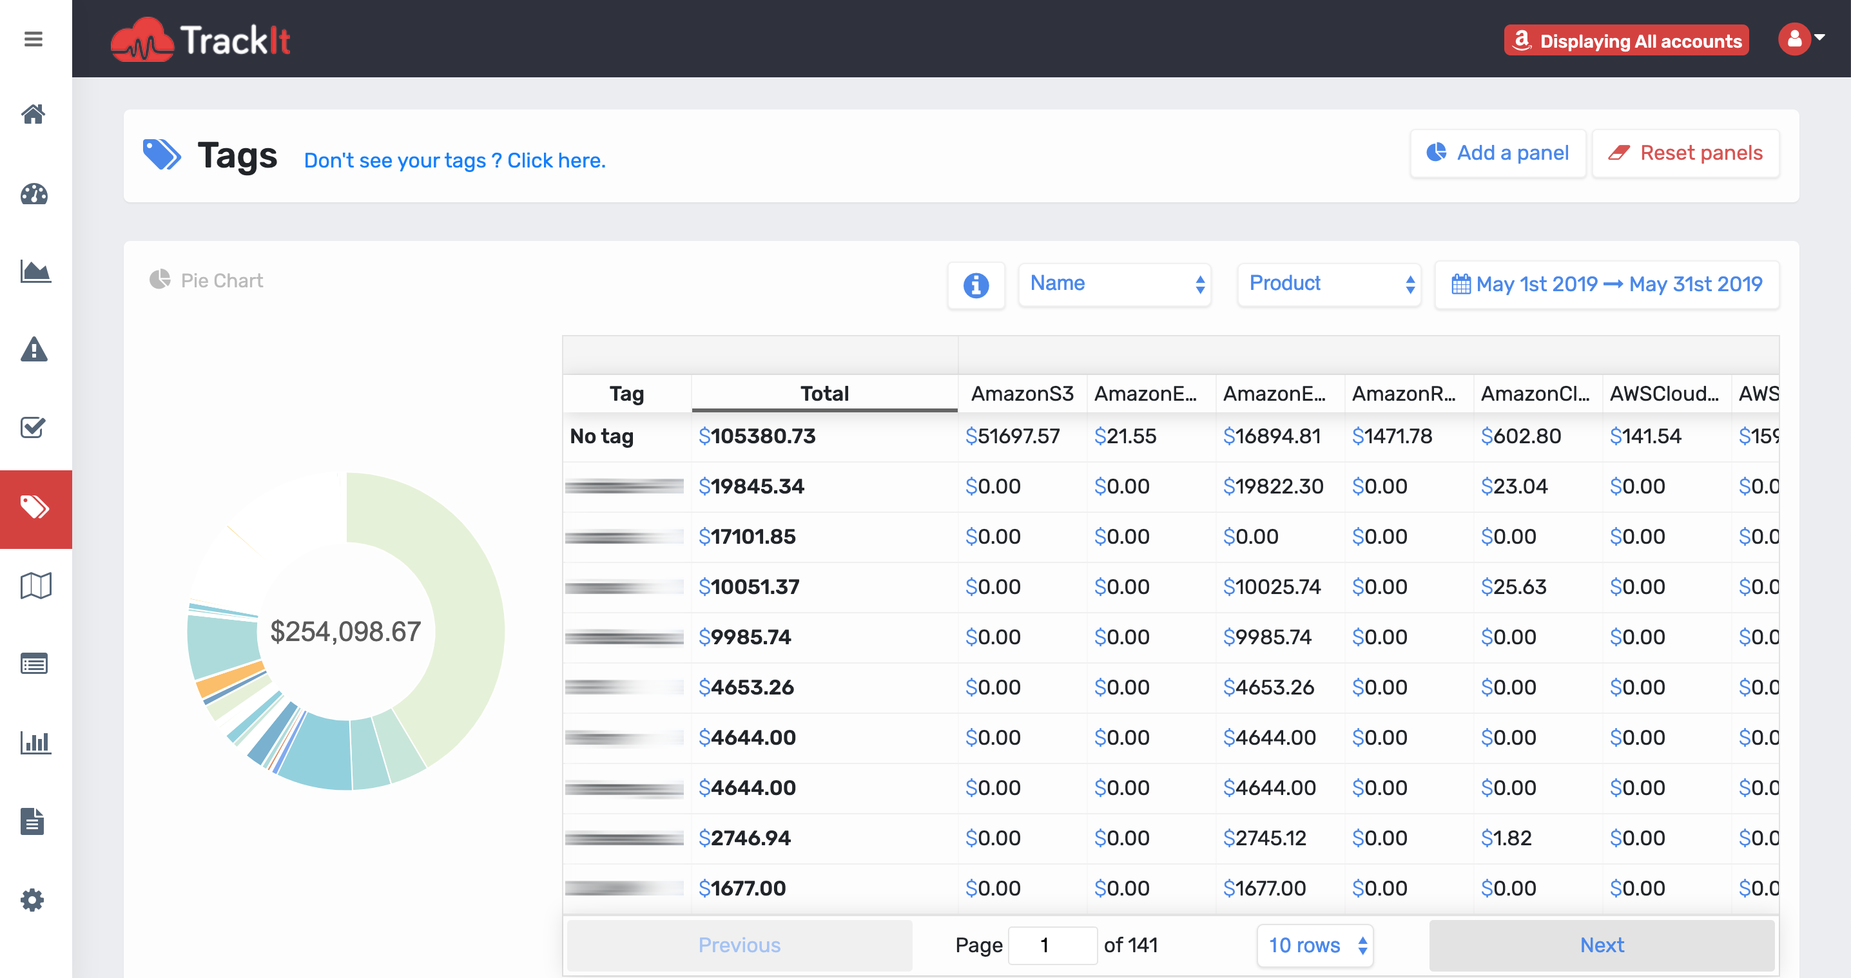Open the dashboard gauge sidebar icon
The height and width of the screenshot is (978, 1851).
[x=33, y=194]
